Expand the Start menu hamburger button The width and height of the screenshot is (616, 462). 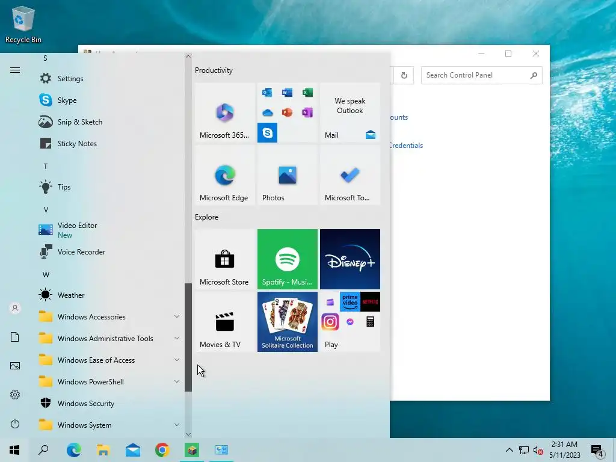pos(15,70)
